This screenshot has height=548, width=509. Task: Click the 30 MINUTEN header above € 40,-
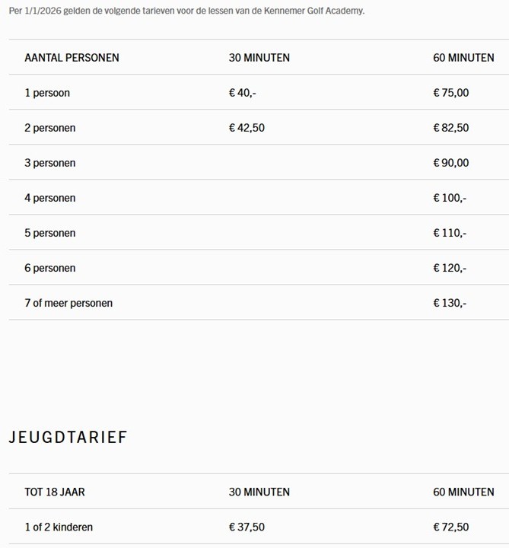coord(259,58)
